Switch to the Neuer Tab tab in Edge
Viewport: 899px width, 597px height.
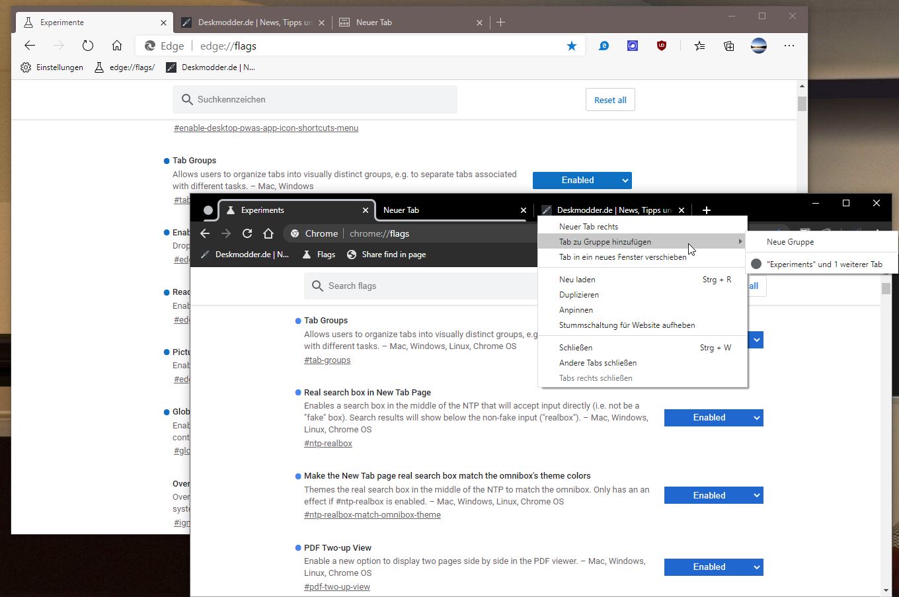[x=410, y=22]
